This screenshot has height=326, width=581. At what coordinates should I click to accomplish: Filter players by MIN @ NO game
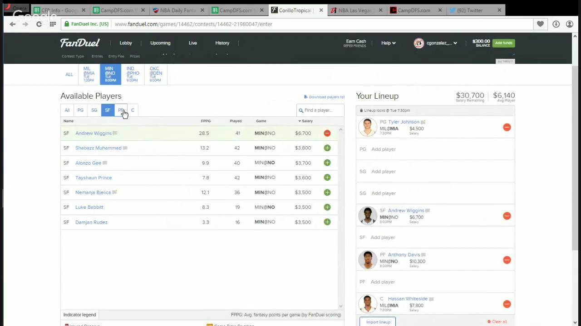(110, 74)
